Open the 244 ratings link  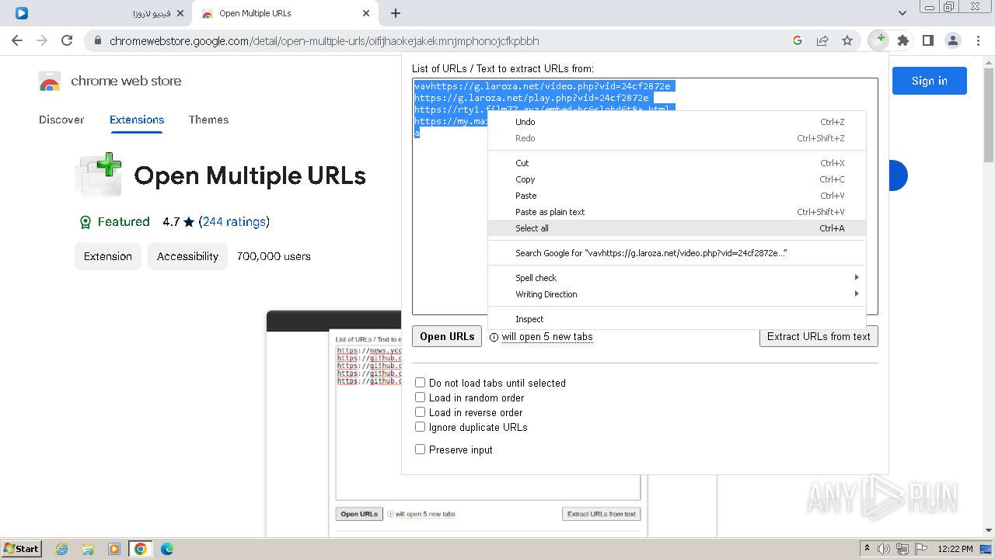point(234,222)
